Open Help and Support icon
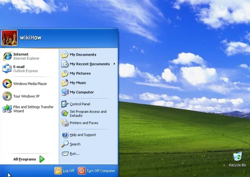This screenshot has height=177, width=250. click(x=65, y=135)
